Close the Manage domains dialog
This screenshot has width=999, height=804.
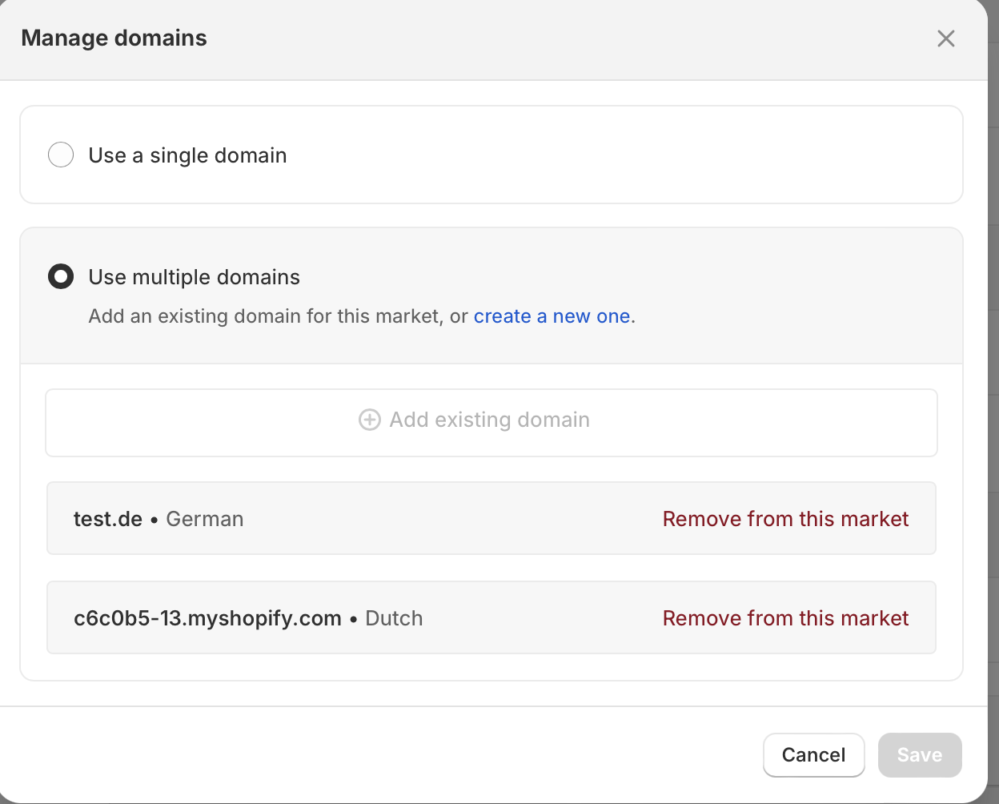(x=945, y=38)
